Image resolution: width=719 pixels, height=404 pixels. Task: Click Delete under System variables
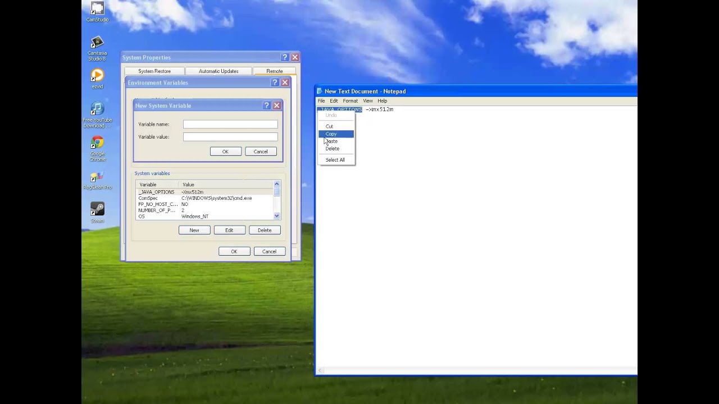tap(265, 230)
